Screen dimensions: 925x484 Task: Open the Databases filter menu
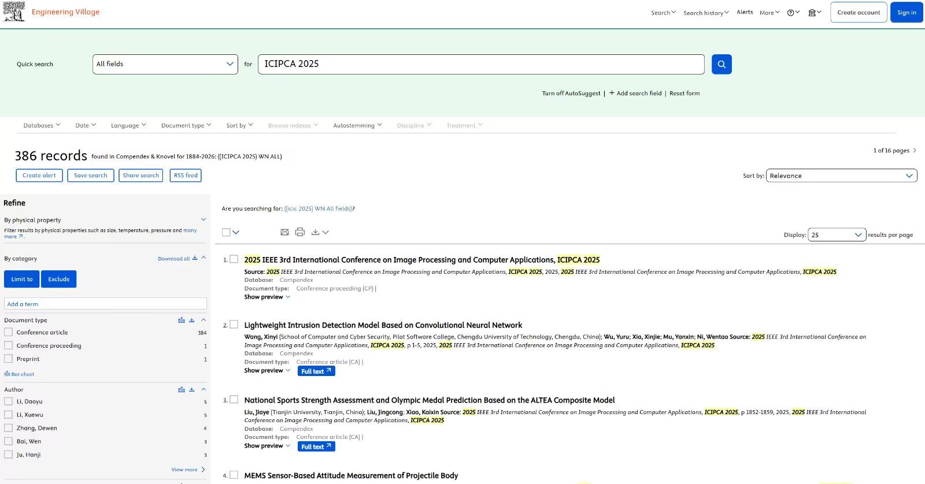tap(42, 125)
